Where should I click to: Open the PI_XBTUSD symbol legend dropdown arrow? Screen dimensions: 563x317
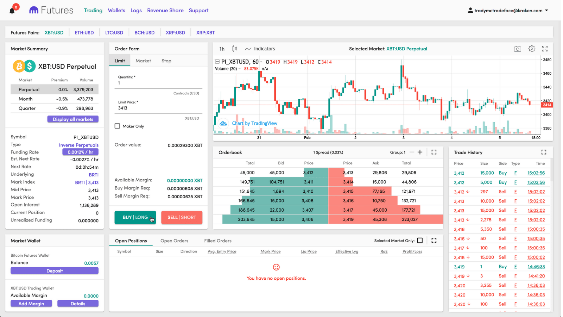261,62
